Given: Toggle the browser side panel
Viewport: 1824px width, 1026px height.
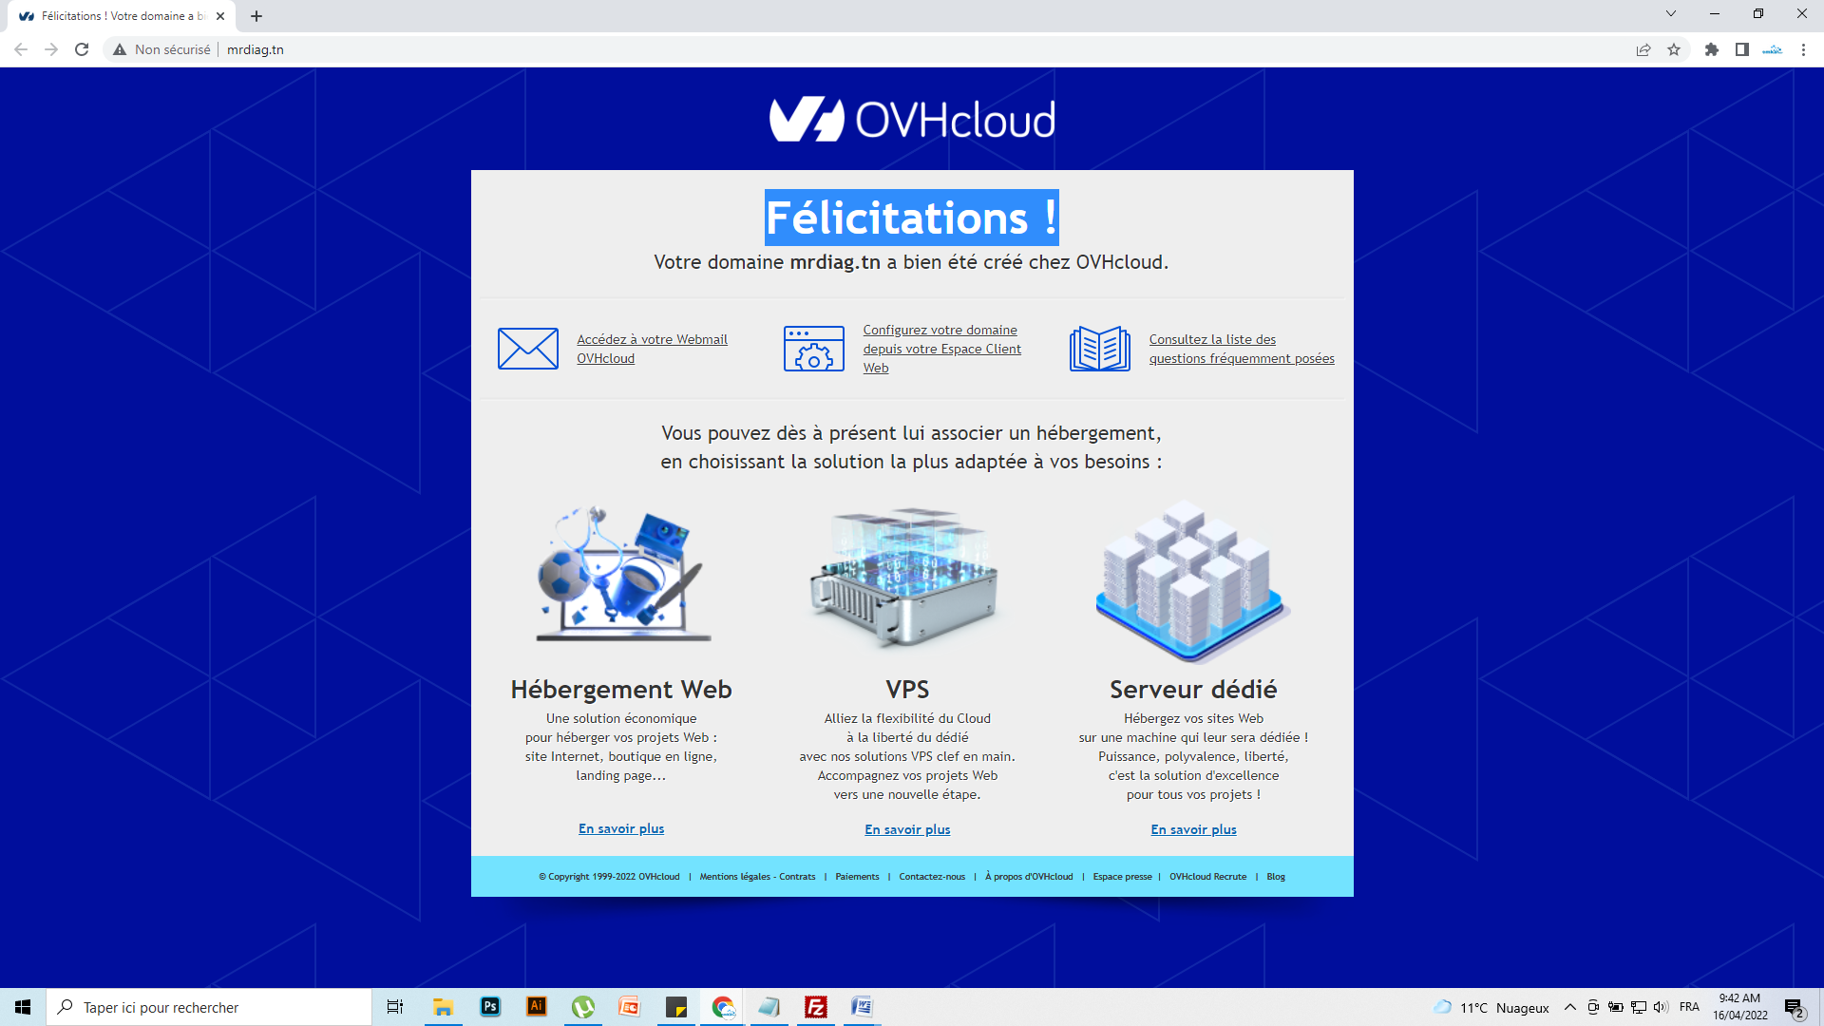Looking at the screenshot, I should [x=1741, y=49].
